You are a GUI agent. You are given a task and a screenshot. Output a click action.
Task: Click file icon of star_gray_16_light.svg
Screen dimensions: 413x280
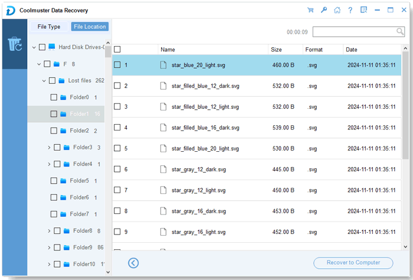point(163,232)
